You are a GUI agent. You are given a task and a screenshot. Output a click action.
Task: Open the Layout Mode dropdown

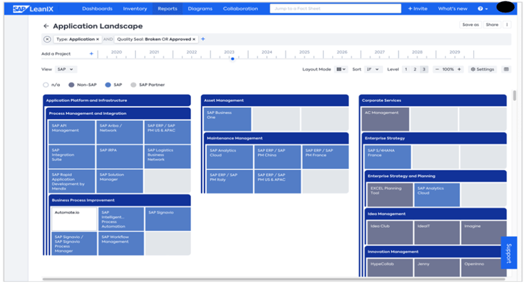(x=341, y=69)
